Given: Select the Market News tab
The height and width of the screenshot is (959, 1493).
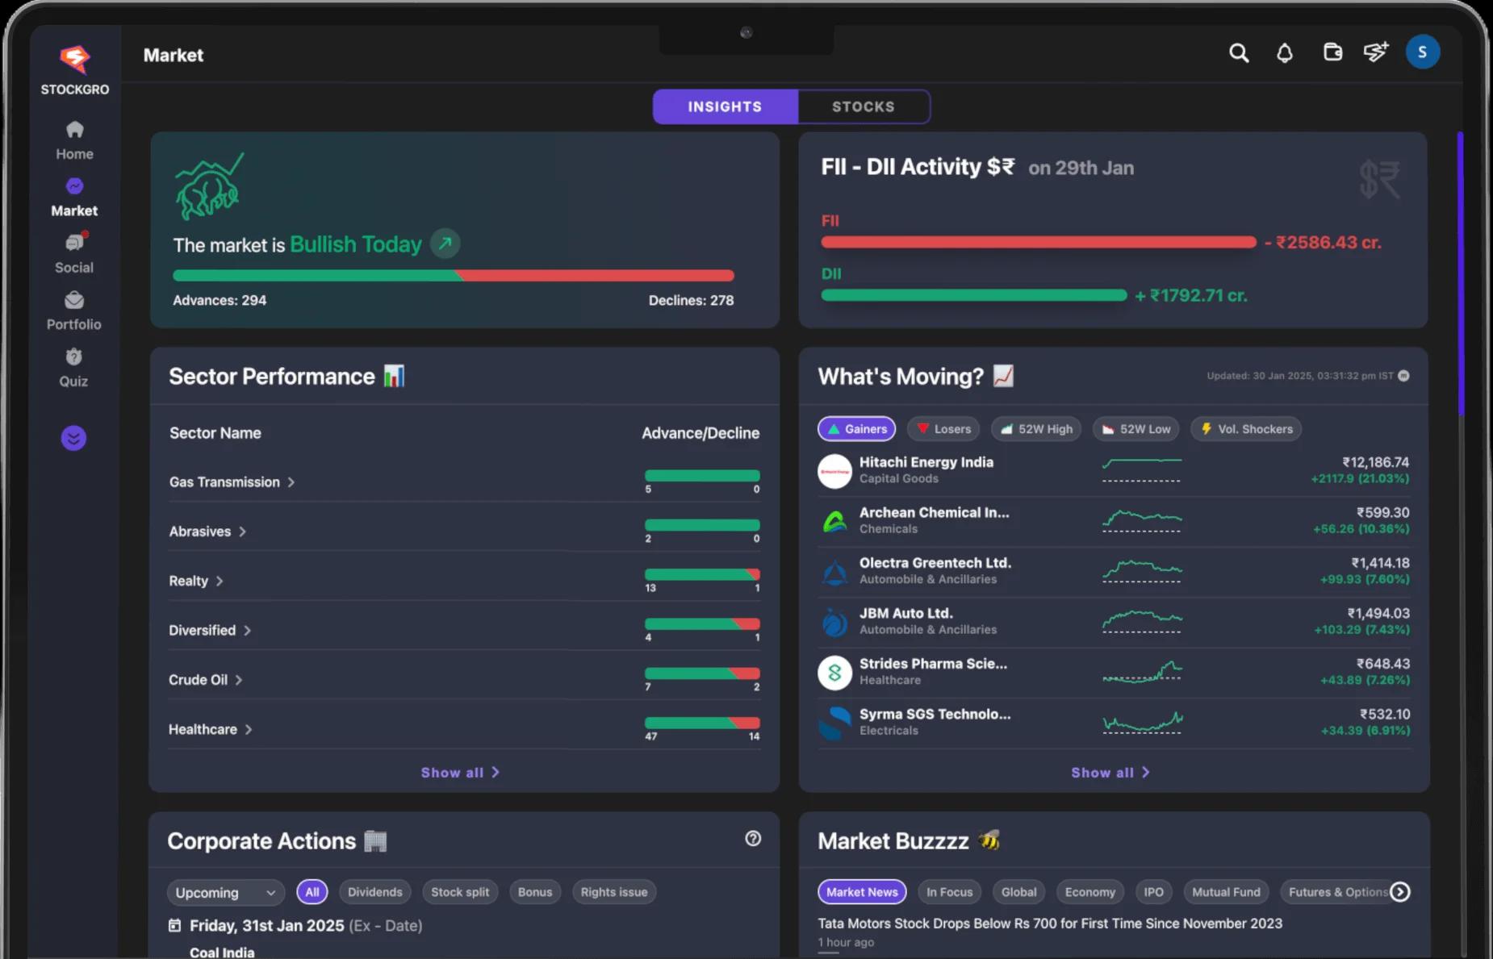Looking at the screenshot, I should [x=862, y=892].
